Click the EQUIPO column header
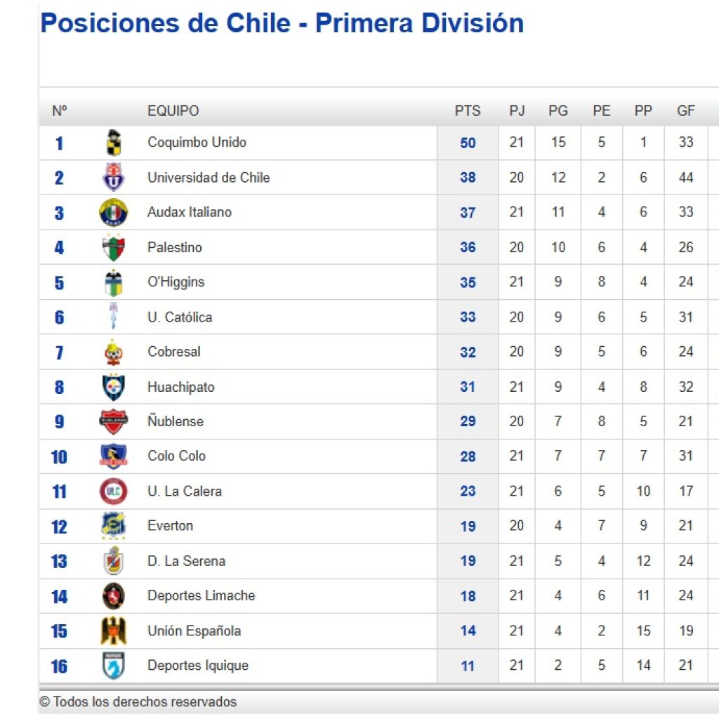 pyautogui.click(x=173, y=110)
